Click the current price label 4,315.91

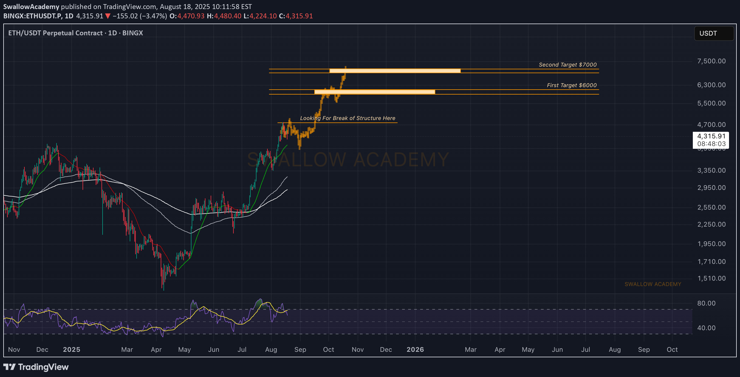pos(711,136)
